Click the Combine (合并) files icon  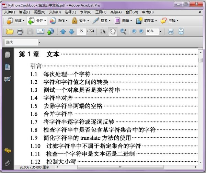point(31,21)
